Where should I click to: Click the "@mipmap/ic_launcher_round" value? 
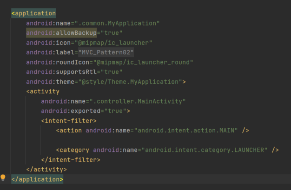coord(143,62)
